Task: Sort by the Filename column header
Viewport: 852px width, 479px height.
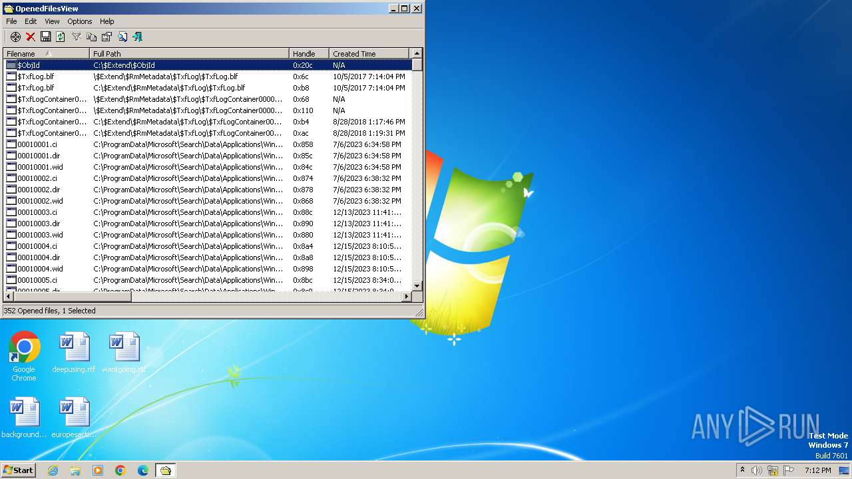Action: 47,53
